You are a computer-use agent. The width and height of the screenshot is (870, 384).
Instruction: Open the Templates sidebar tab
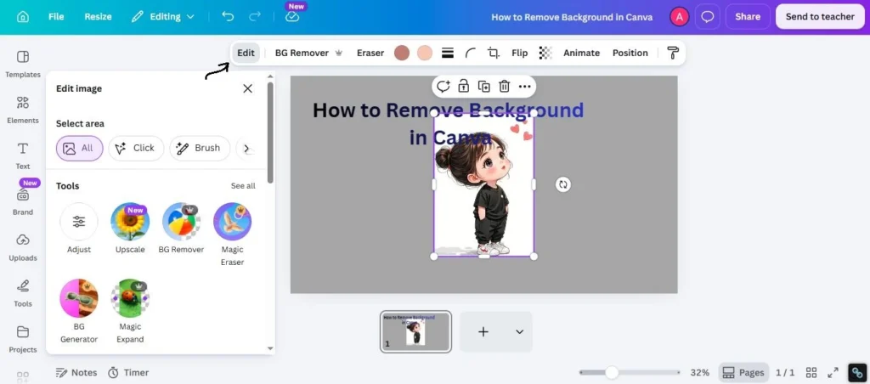coord(23,65)
